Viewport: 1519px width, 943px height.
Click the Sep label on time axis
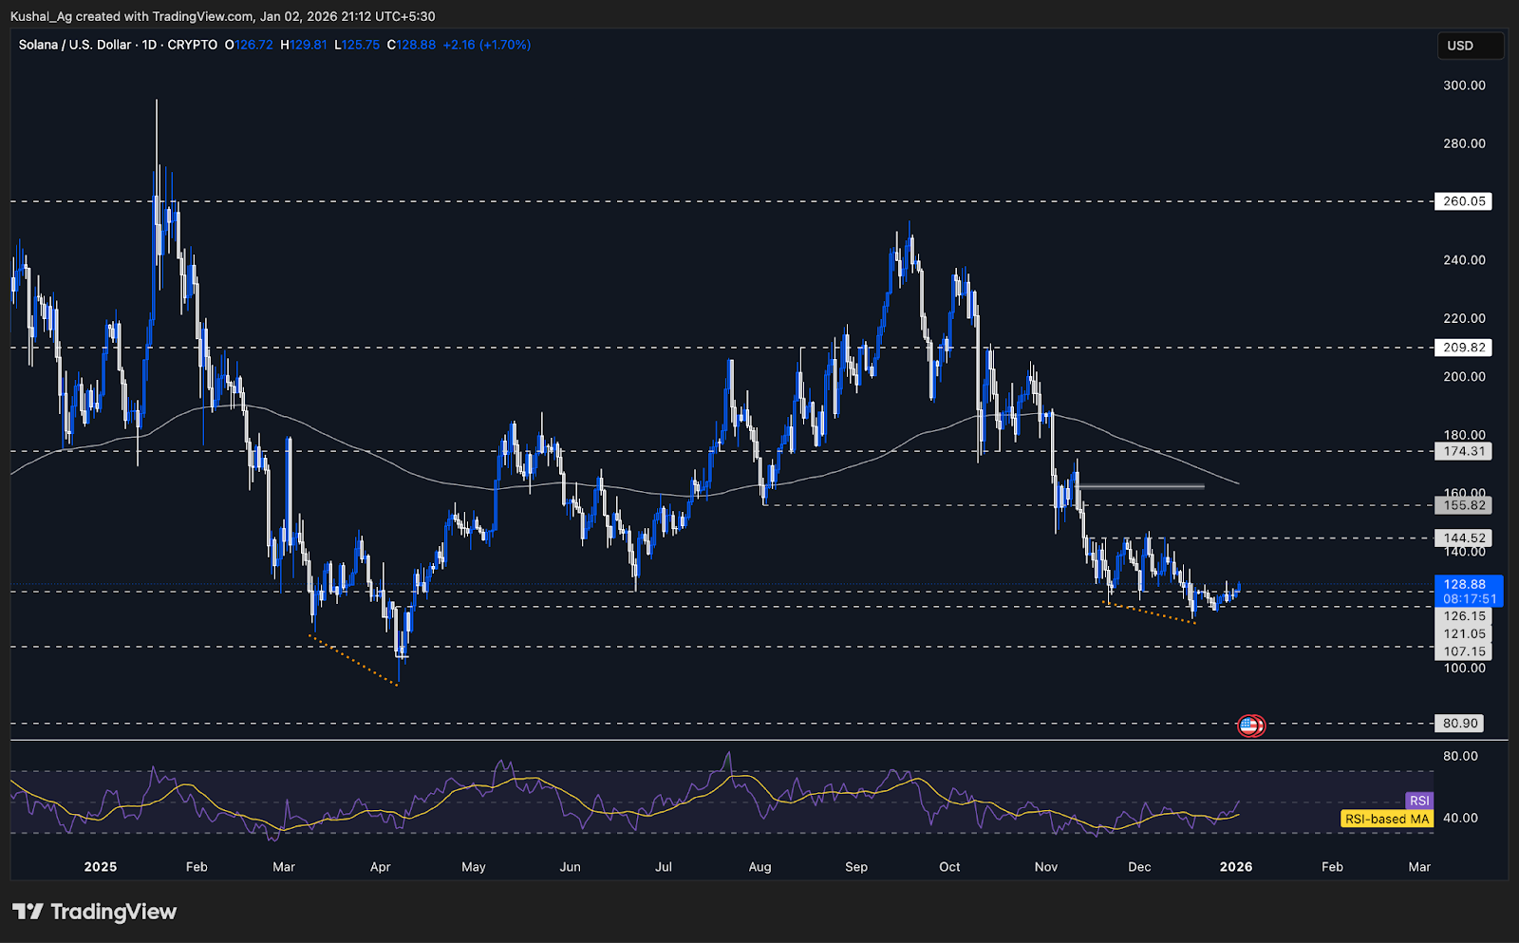tap(855, 867)
